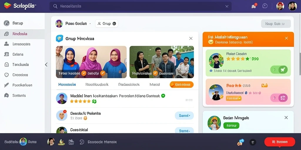The width and height of the screenshot is (301, 150).
Task: Click the bottom bar user avatar near Sestioles
Action: pos(23,142)
